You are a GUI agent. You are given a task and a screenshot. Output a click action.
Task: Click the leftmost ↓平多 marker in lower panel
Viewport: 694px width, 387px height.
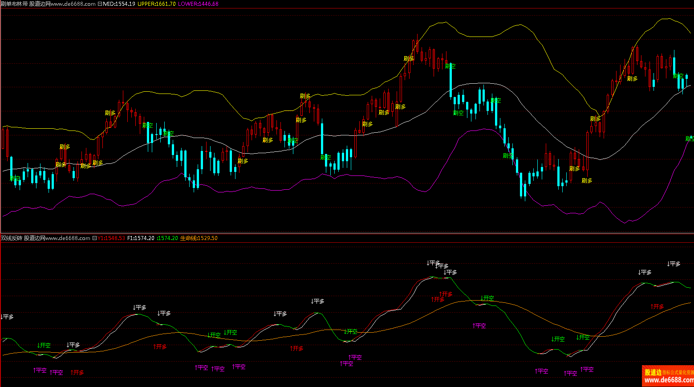(7, 317)
